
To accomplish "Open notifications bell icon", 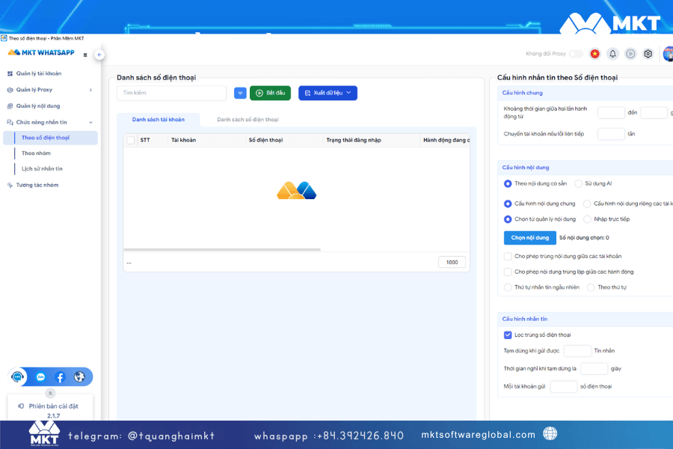I will [x=612, y=54].
